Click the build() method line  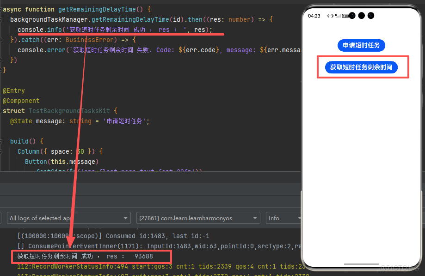(x=26, y=141)
